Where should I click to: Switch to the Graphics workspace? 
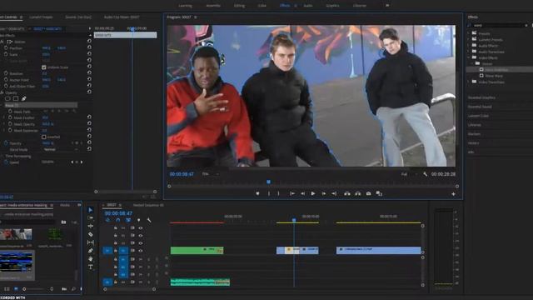[332, 6]
